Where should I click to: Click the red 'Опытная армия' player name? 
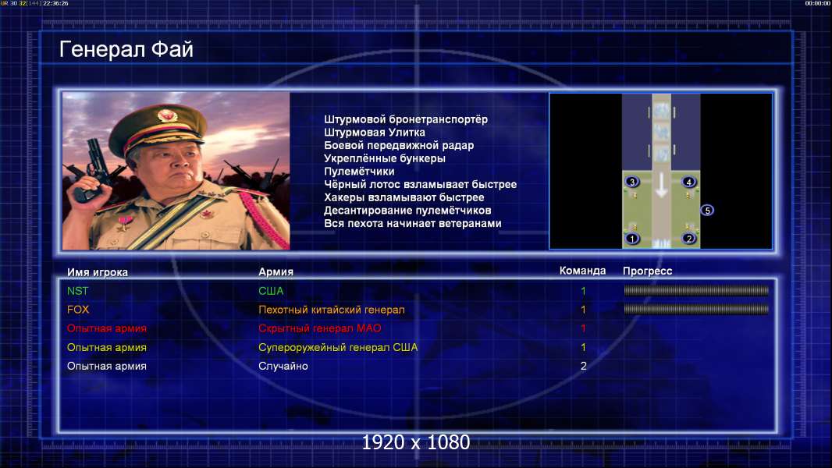(107, 328)
